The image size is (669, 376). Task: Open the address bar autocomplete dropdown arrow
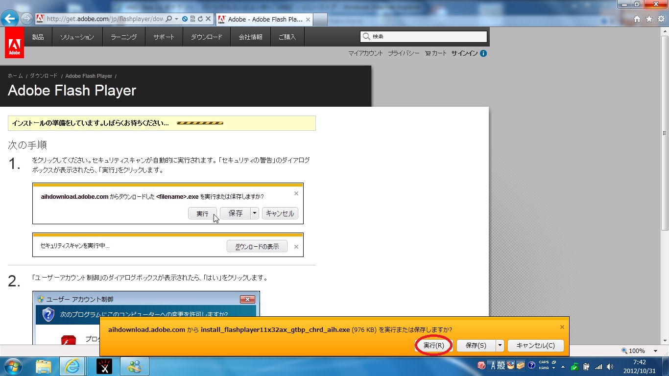(176, 19)
